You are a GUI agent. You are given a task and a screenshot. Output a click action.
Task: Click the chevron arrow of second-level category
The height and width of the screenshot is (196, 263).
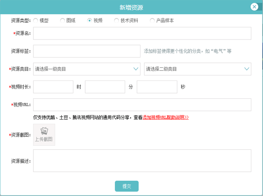(247, 69)
